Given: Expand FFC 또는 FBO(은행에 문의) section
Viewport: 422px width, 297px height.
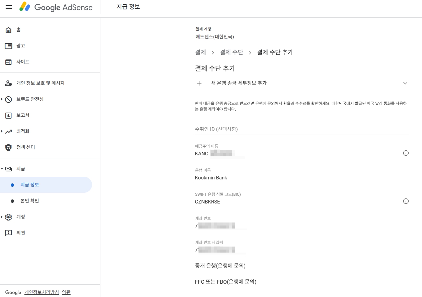Looking at the screenshot, I should tap(226, 282).
